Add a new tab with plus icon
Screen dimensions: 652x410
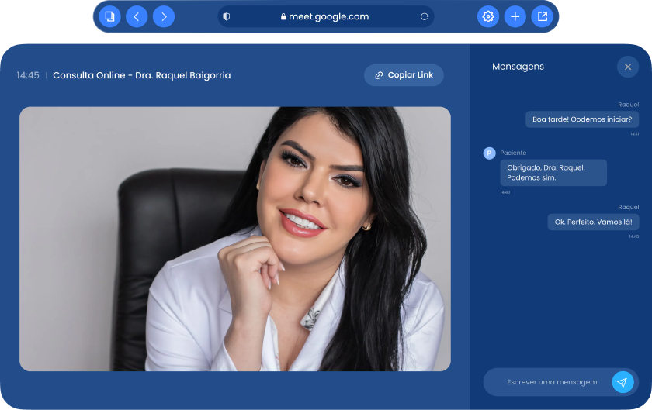click(515, 16)
